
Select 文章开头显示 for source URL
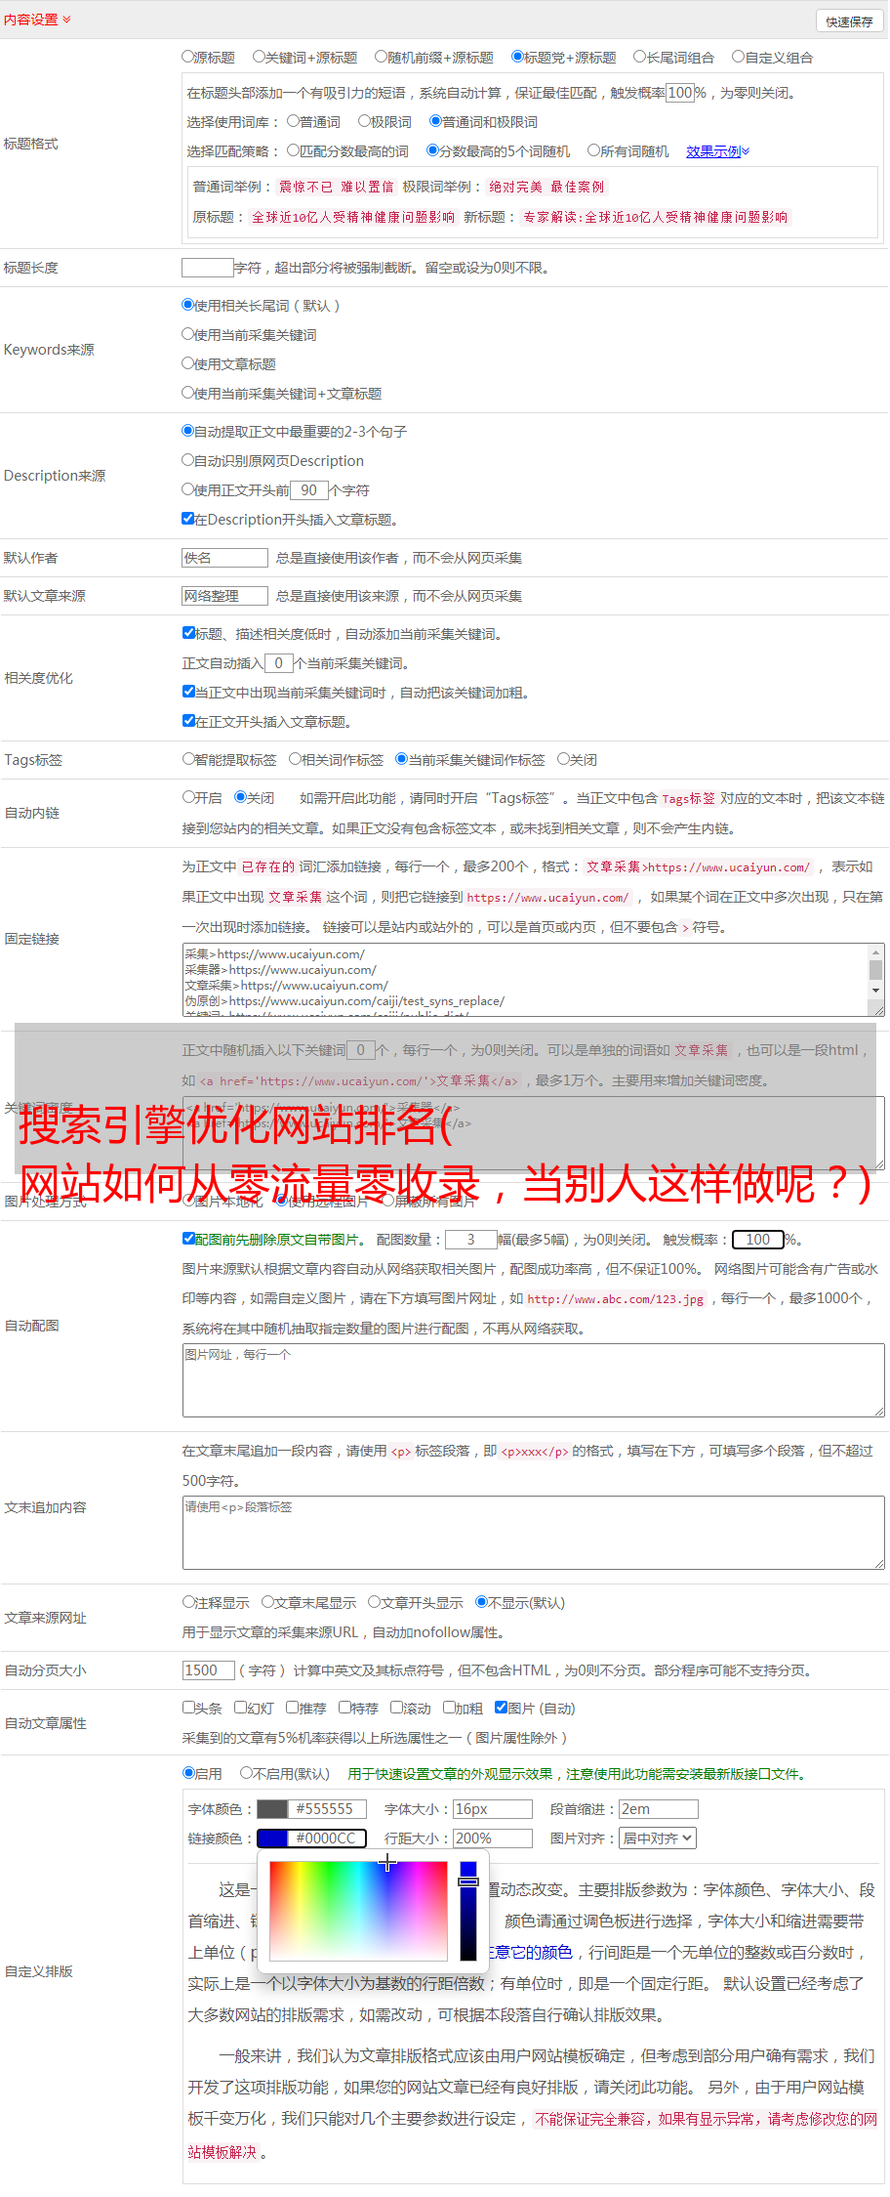click(374, 1602)
